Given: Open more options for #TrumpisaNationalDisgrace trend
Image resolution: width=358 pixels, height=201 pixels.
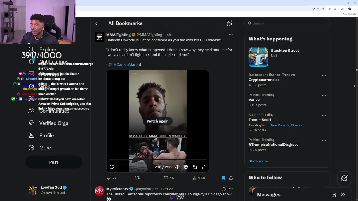Looking at the screenshot, I should point(324,140).
